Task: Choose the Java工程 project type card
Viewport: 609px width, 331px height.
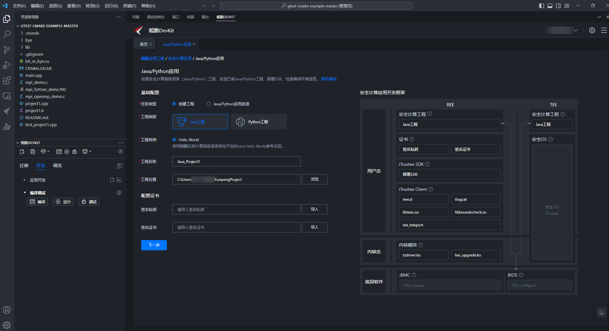Action: pos(200,122)
